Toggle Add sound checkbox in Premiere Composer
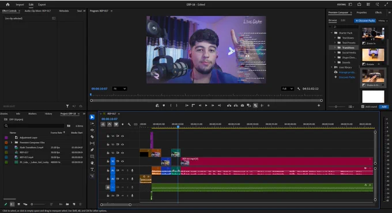The width and height of the screenshot is (392, 213). (363, 107)
